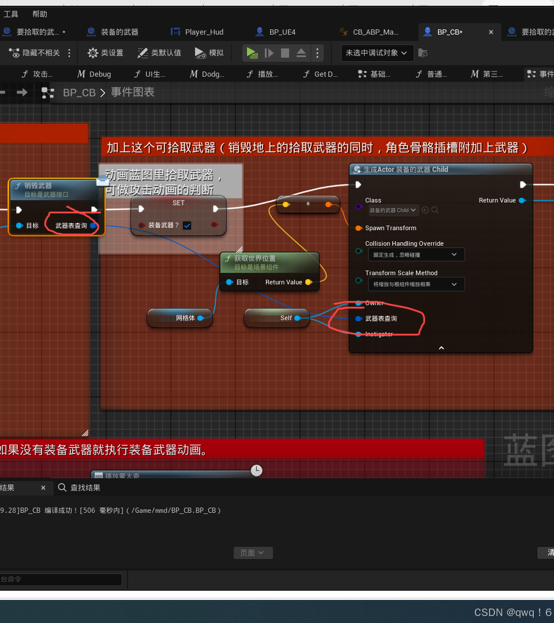
Task: Click SET node input execution pin
Action: pyautogui.click(x=141, y=209)
